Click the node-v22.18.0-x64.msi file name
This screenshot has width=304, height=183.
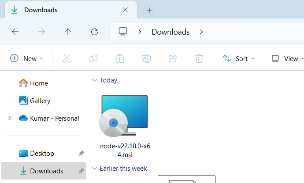point(125,150)
